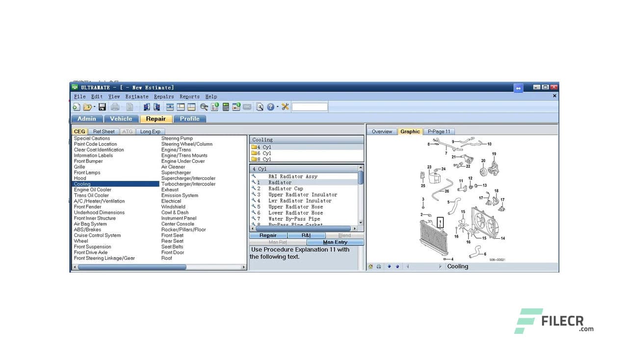The width and height of the screenshot is (628, 353).
Task: Open the File menu
Action: coord(79,97)
